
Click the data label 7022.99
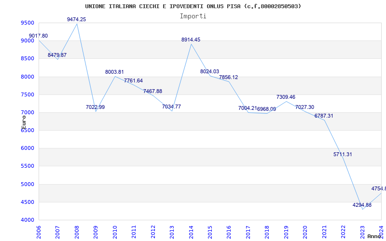95,107
